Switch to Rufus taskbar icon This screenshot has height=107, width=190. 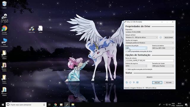(67, 105)
